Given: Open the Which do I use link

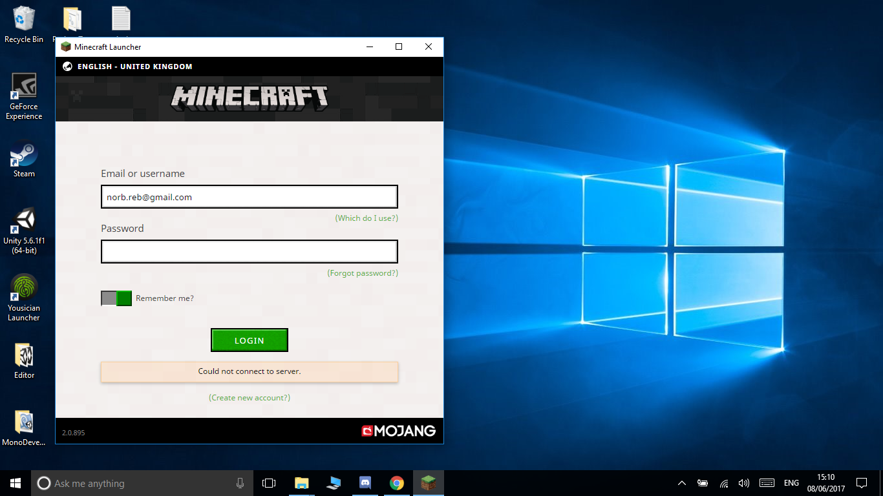Looking at the screenshot, I should pyautogui.click(x=367, y=218).
